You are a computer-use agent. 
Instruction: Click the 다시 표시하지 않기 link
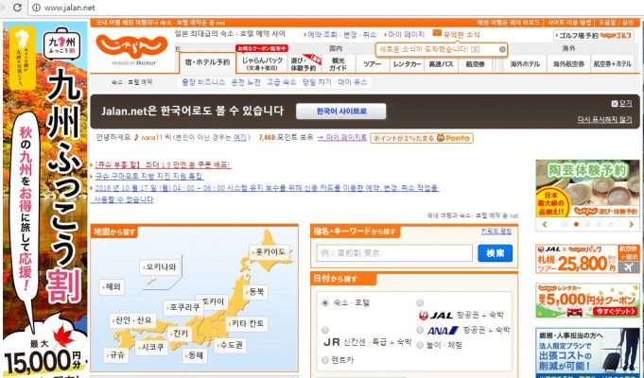pyautogui.click(x=604, y=119)
